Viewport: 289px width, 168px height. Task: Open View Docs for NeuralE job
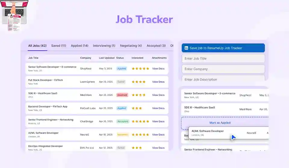coord(158,135)
